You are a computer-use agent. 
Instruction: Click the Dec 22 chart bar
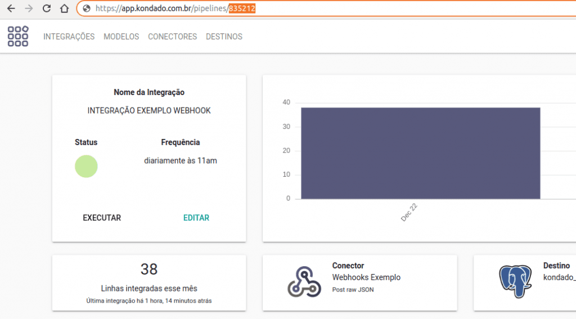click(x=420, y=153)
